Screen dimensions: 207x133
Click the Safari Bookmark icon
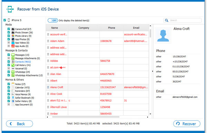tap(13, 98)
